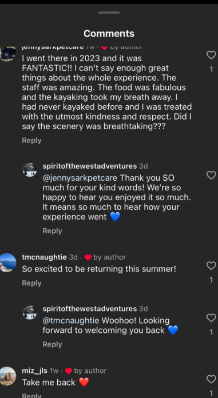Tap heart icon beside tmcnaughtie's comment
Image resolution: width=218 pixels, height=398 pixels.
click(x=211, y=266)
